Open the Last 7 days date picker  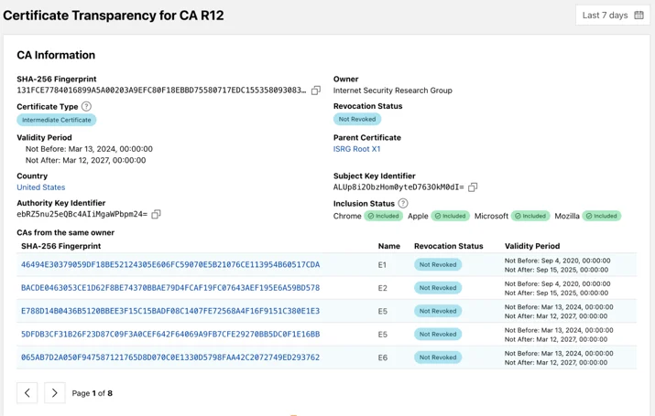point(612,16)
